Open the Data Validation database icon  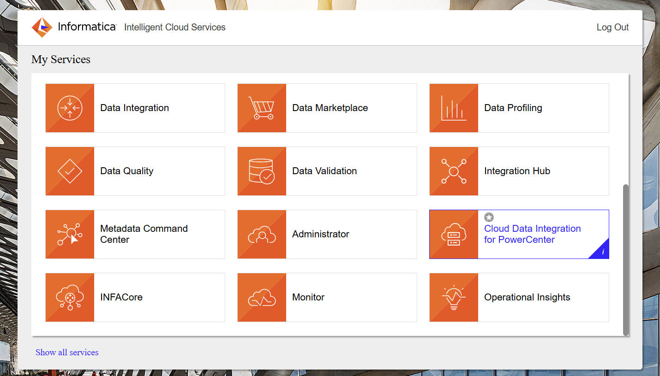pos(262,171)
